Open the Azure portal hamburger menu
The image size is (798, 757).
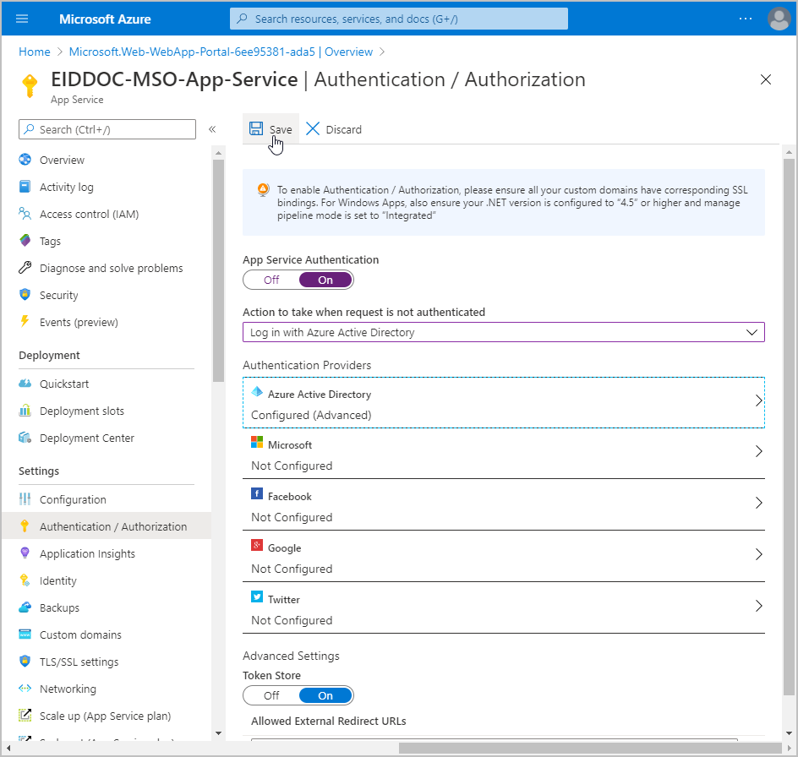click(23, 19)
